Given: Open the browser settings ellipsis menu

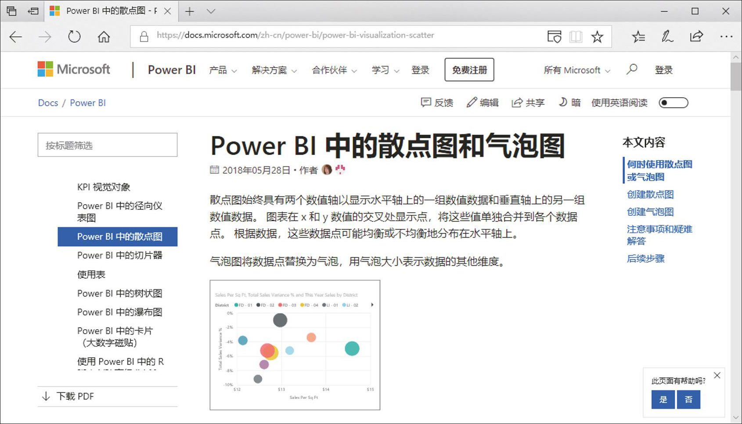Looking at the screenshot, I should coord(726,36).
